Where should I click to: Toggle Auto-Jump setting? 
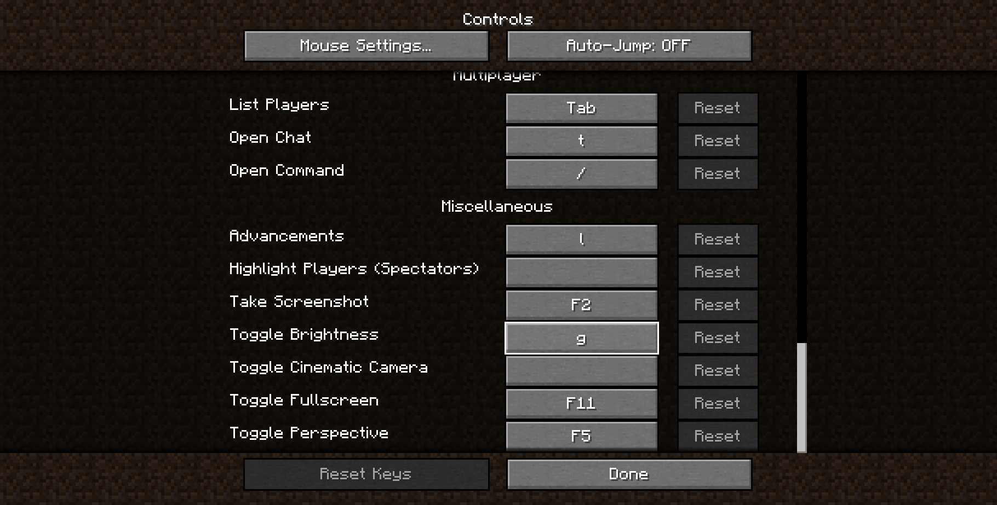tap(629, 46)
